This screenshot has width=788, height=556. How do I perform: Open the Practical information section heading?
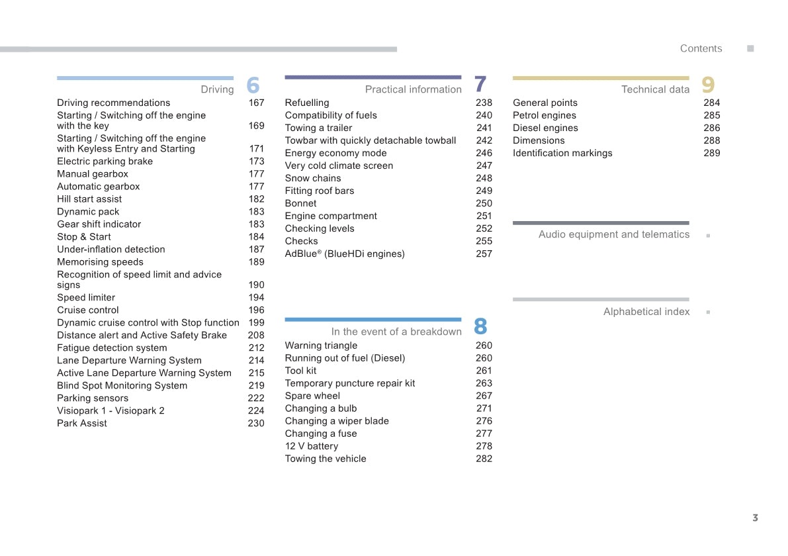pos(413,89)
